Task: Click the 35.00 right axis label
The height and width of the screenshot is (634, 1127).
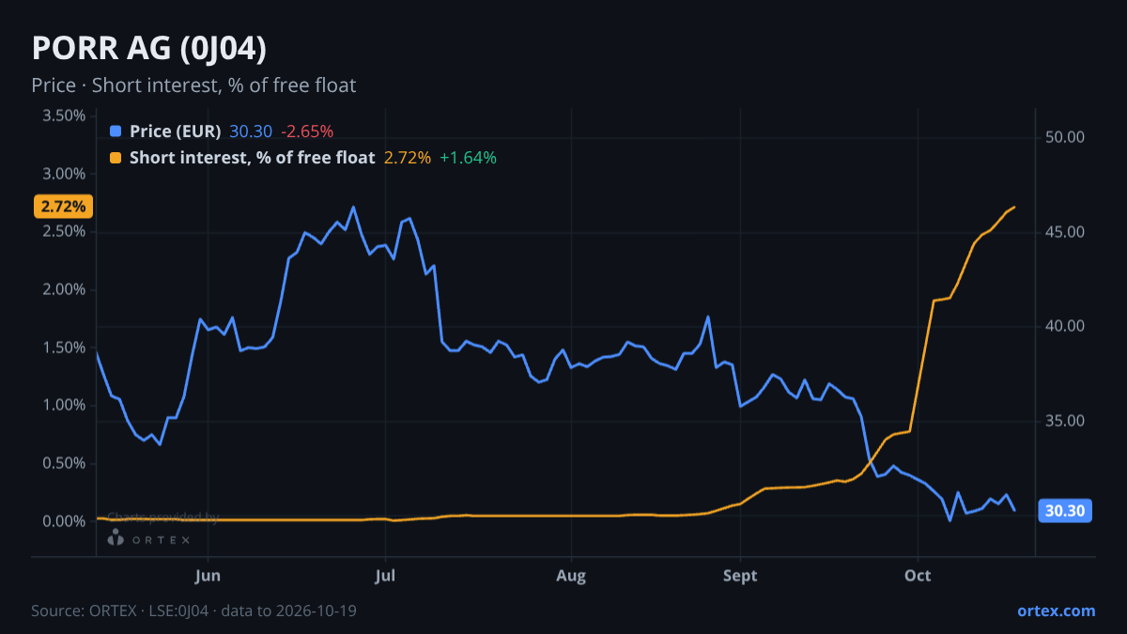Action: pos(1065,421)
